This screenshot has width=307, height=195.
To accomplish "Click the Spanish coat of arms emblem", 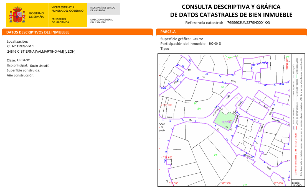I will [x=17, y=14].
